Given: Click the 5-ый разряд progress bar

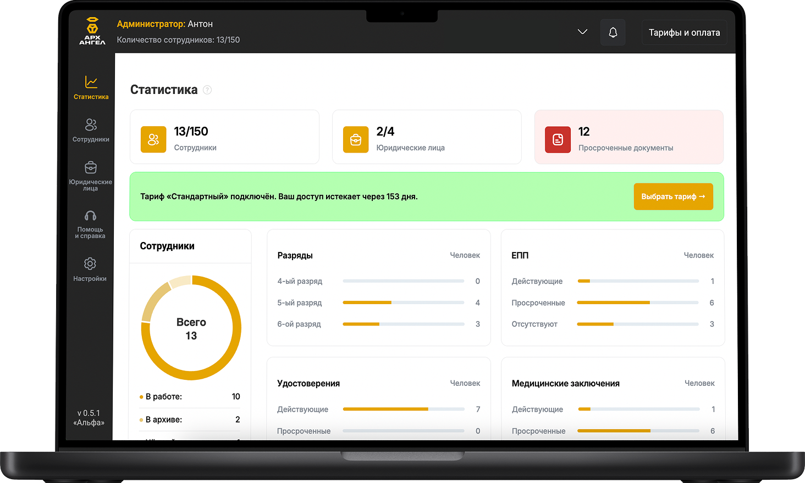Looking at the screenshot, I should click(x=404, y=302).
